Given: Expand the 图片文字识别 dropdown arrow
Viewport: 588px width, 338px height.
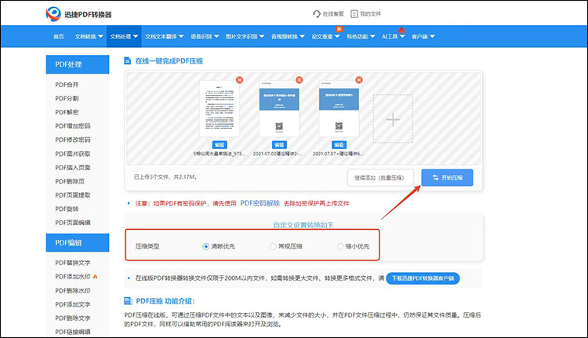Looking at the screenshot, I should pyautogui.click(x=262, y=36).
